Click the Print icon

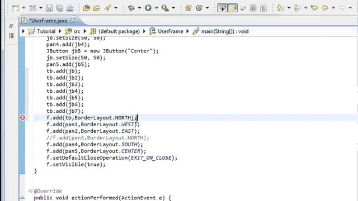tap(70, 8)
